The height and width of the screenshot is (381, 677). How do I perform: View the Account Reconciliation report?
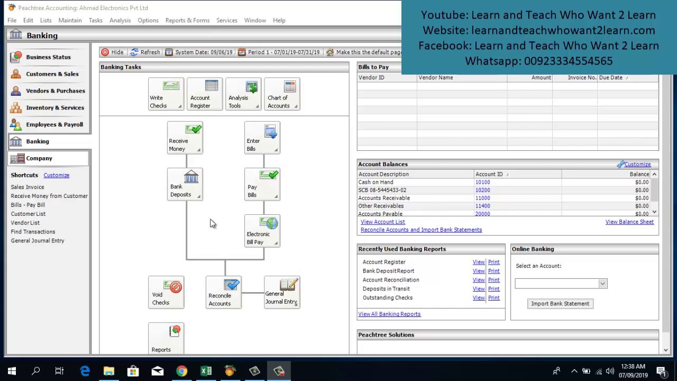tap(479, 280)
